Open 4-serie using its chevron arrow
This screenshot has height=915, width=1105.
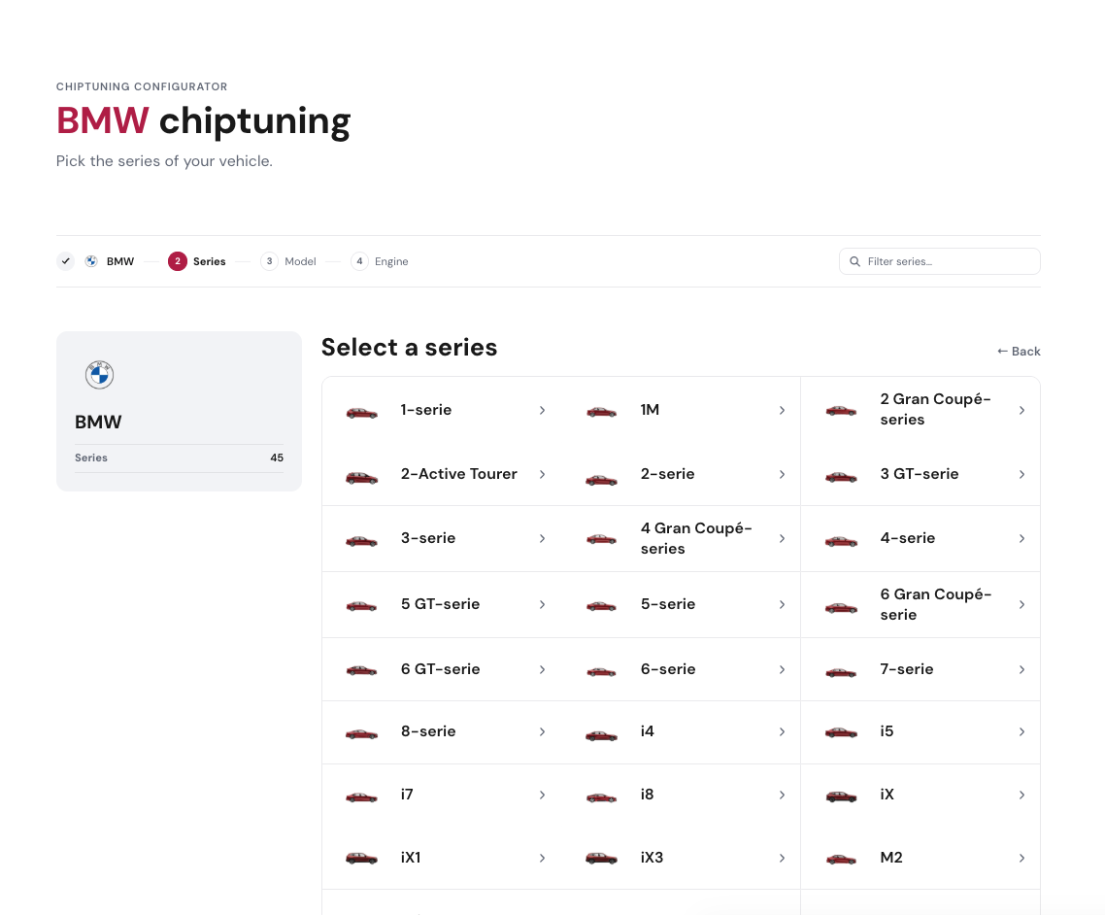1021,538
